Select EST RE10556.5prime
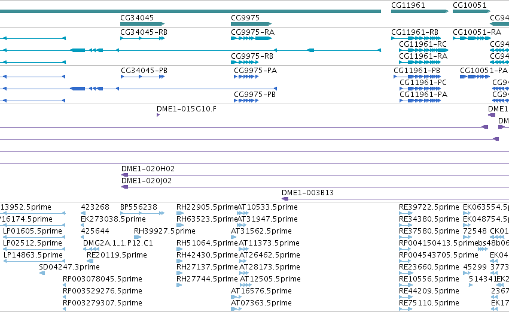509x312 pixels. tap(429, 279)
